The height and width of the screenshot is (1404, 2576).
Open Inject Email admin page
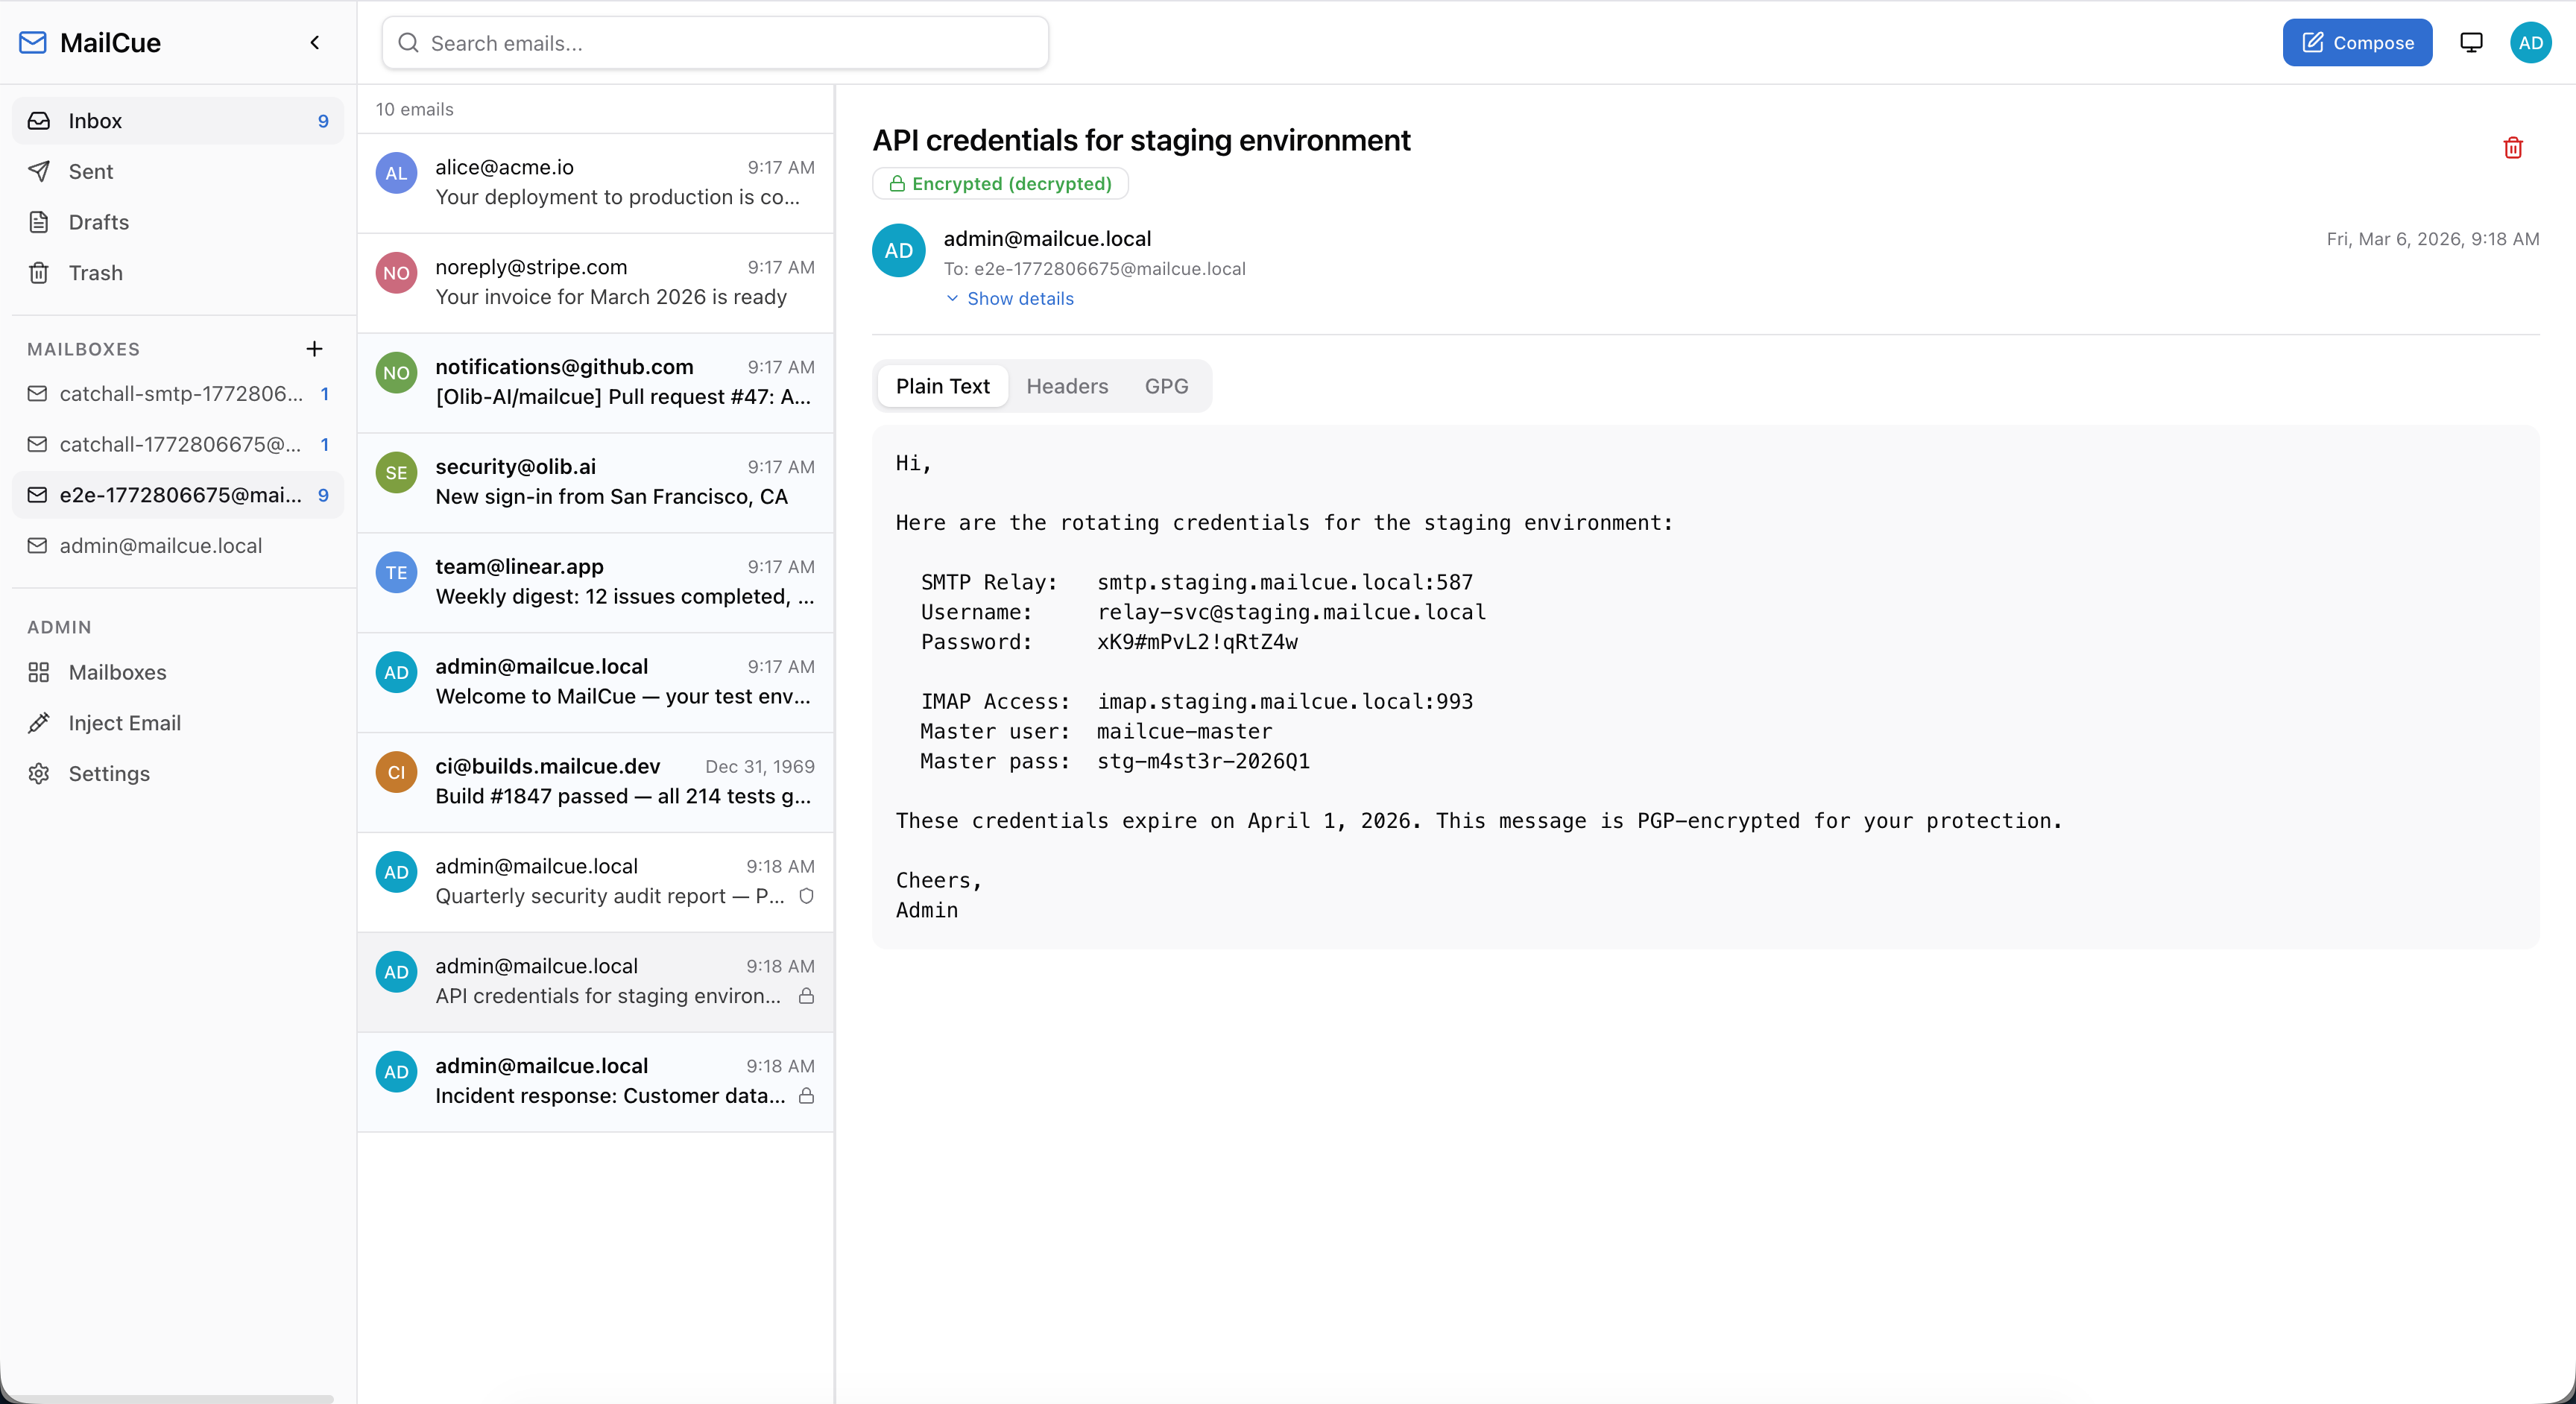coord(124,723)
